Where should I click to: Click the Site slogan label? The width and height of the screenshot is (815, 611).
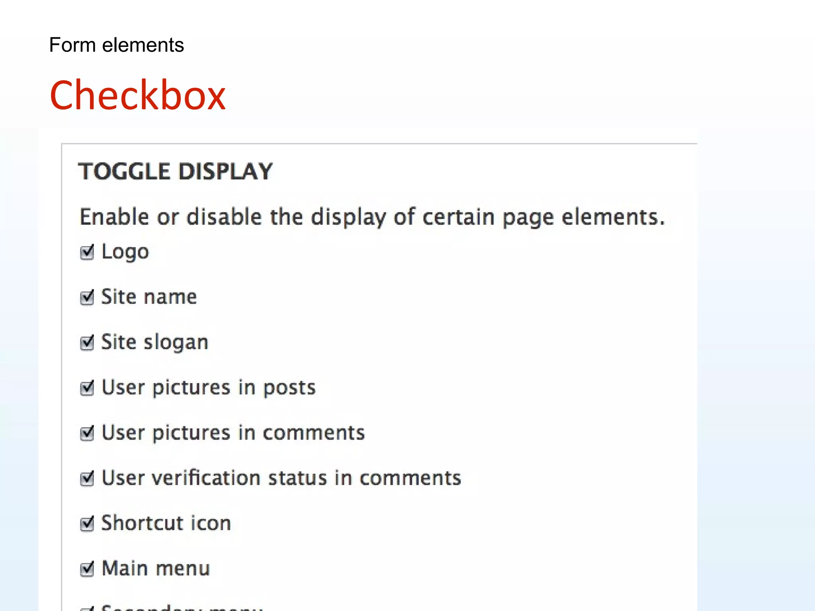(x=155, y=343)
